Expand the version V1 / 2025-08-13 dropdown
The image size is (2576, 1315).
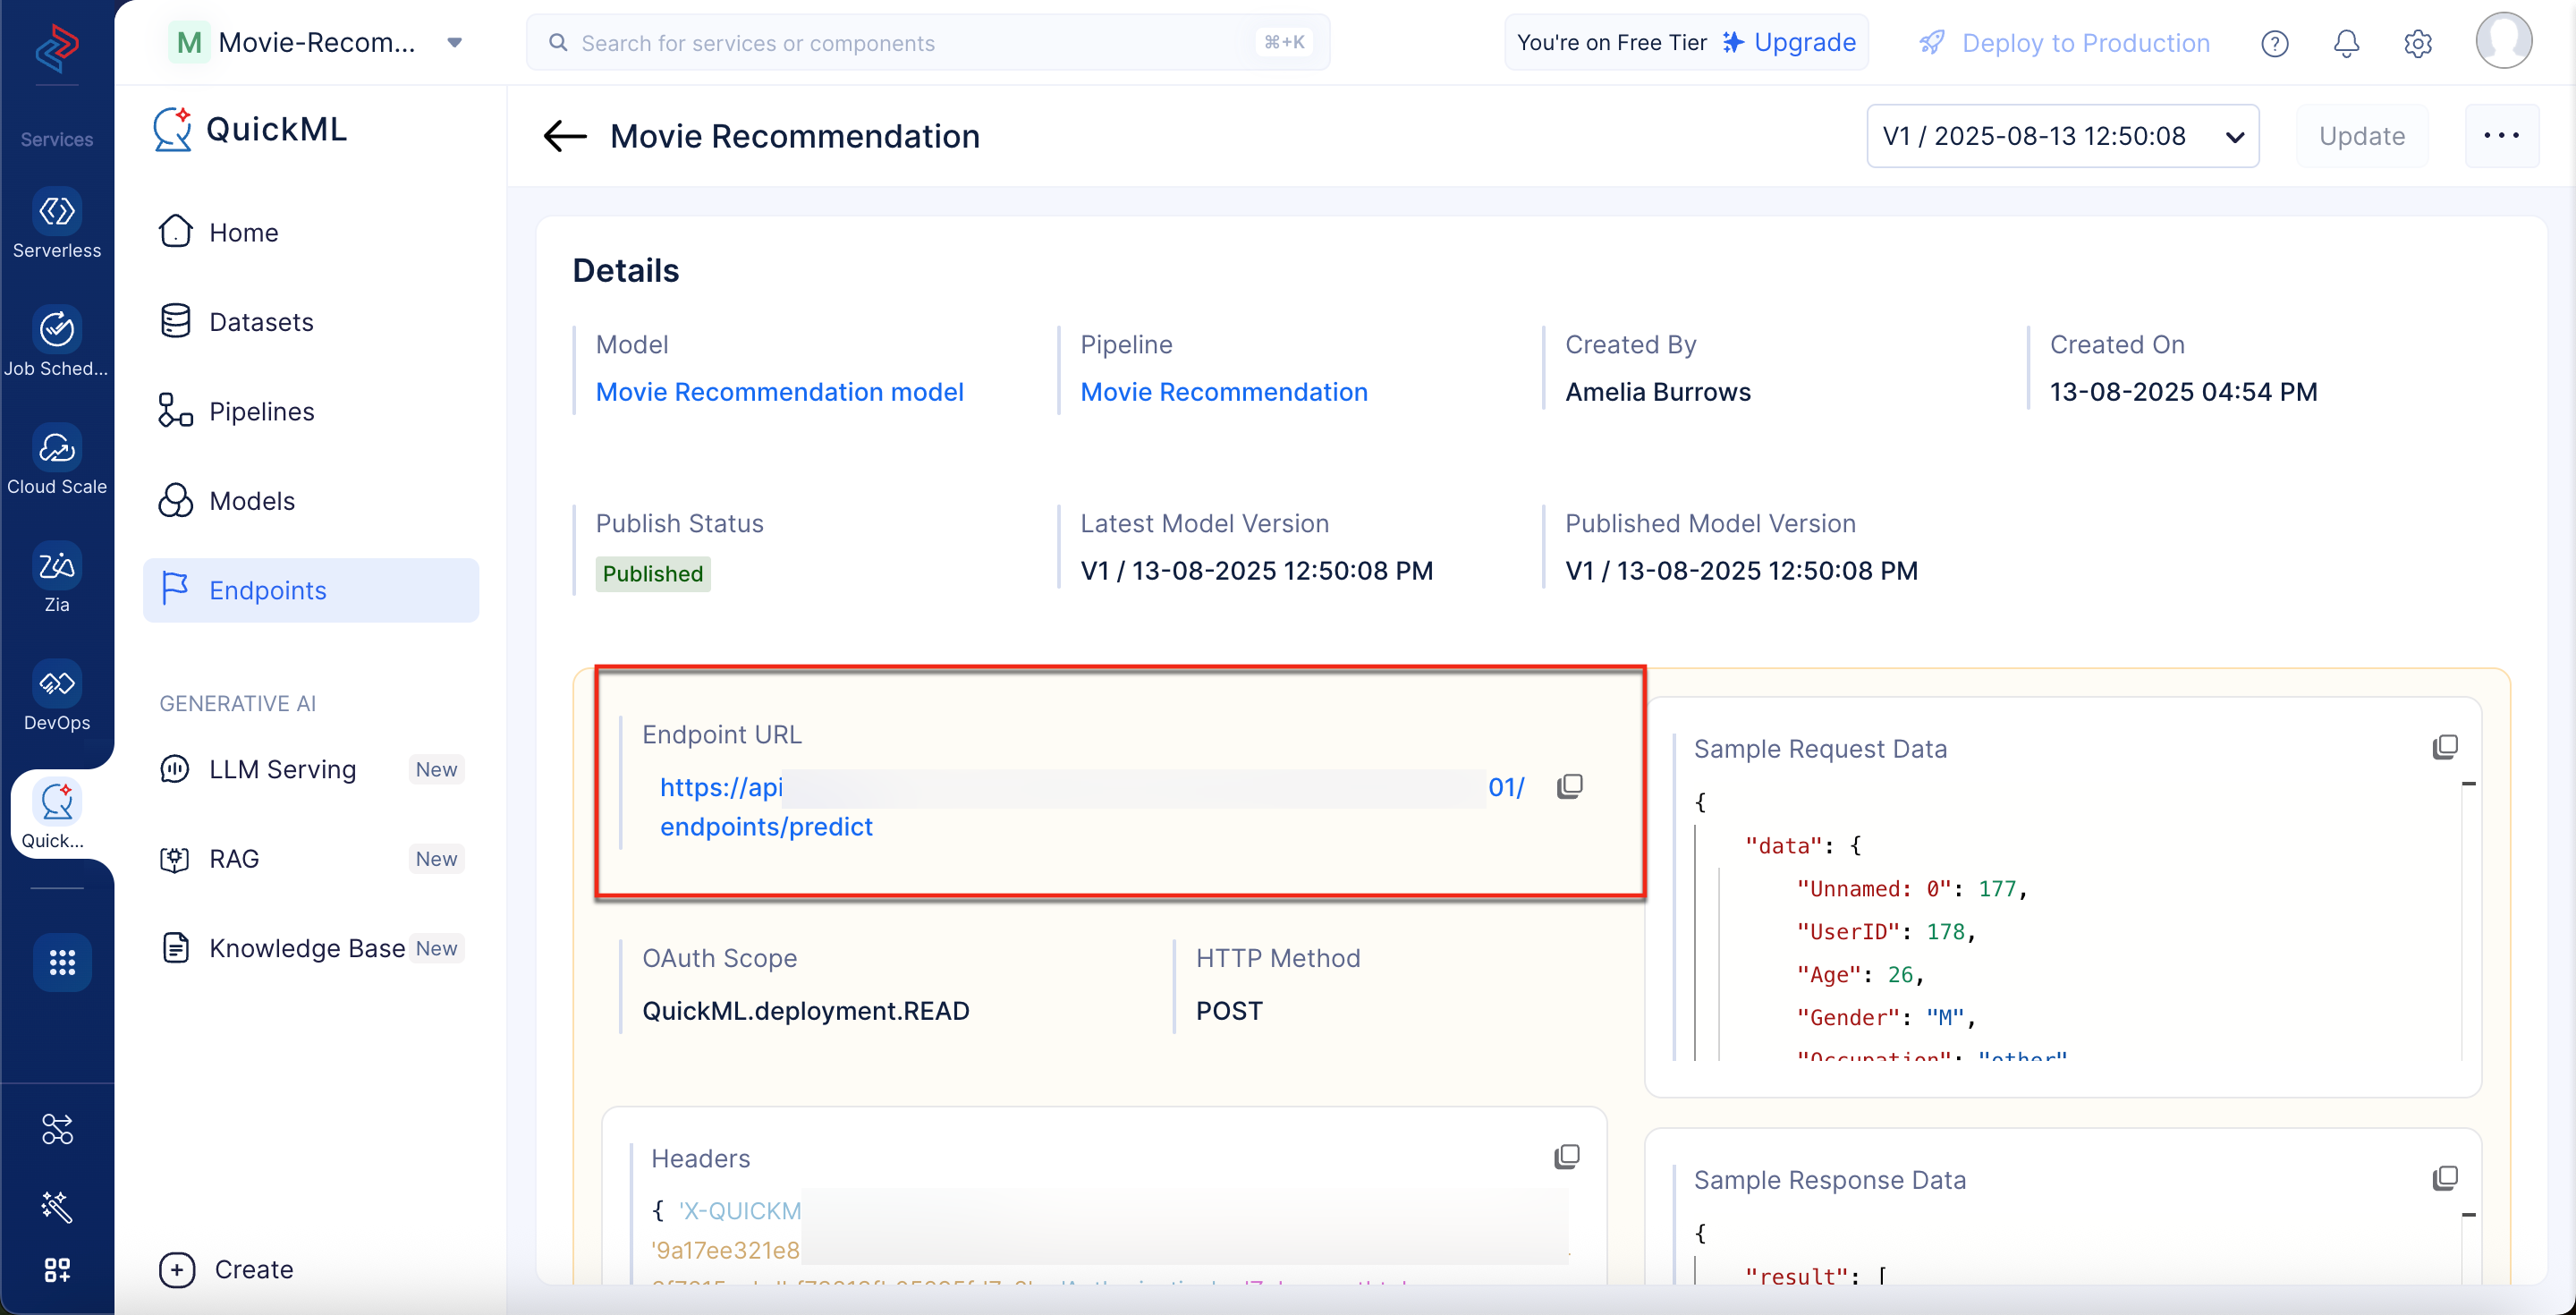tap(2062, 136)
